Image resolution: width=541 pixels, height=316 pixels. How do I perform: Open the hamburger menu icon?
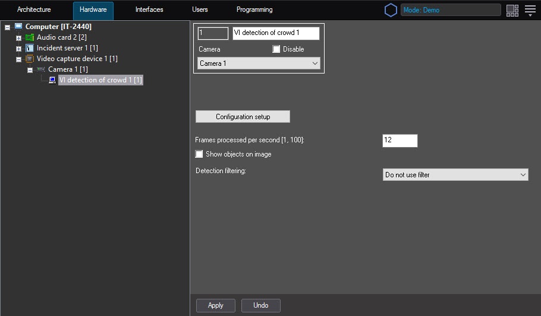pos(530,10)
